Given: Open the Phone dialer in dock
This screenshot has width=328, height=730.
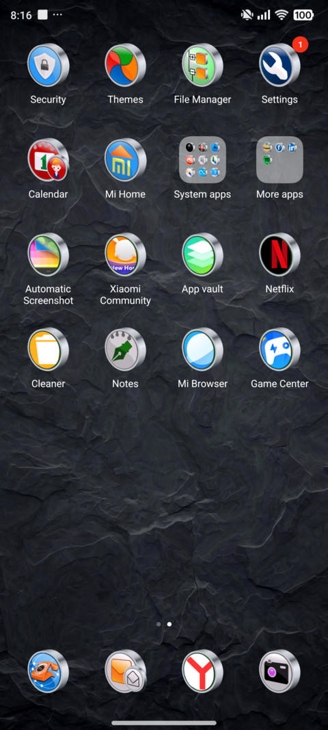Looking at the screenshot, I should (x=48, y=671).
